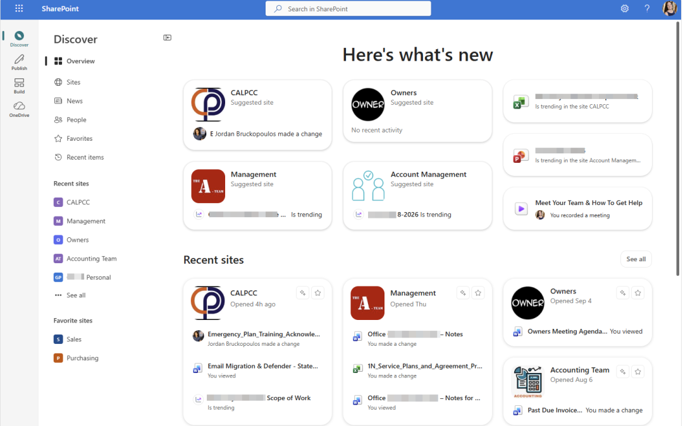Open Account Management suggested site icon
Viewport: 683px width, 426px height.
[x=368, y=186]
